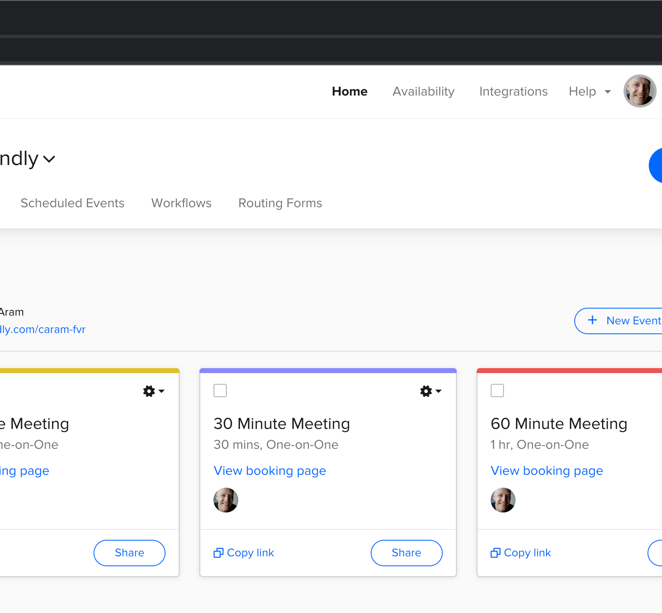View booking page for 60 Minute Meeting

547,471
